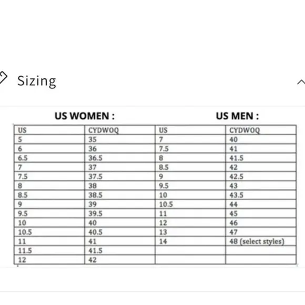Click women's US size 11.5 cell

pyautogui.click(x=49, y=250)
